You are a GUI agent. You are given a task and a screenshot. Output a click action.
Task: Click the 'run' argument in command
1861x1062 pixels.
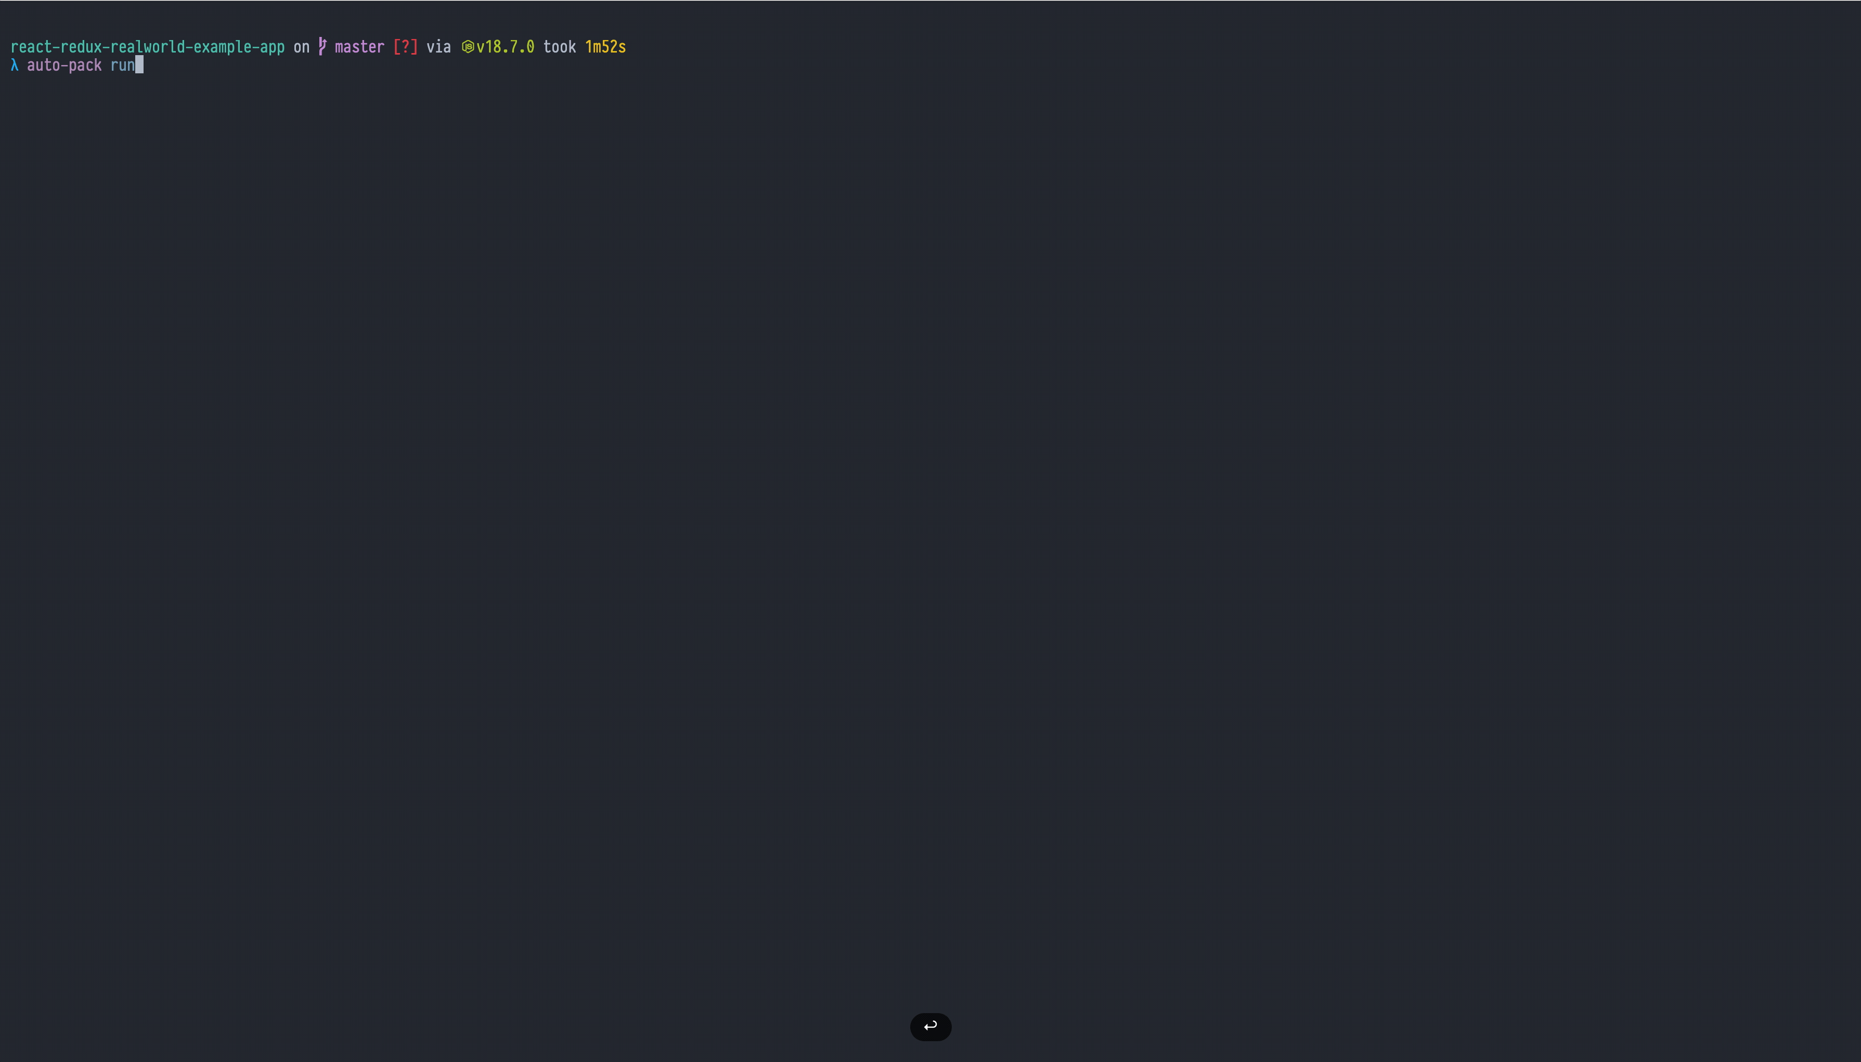click(123, 66)
